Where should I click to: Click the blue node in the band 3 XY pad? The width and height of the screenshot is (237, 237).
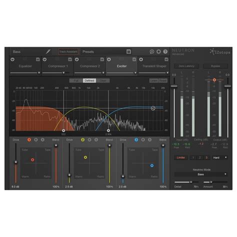click(152, 165)
